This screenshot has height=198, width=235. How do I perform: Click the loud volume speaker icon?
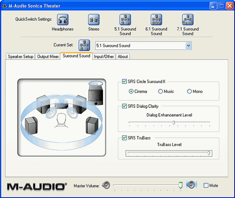192,185
